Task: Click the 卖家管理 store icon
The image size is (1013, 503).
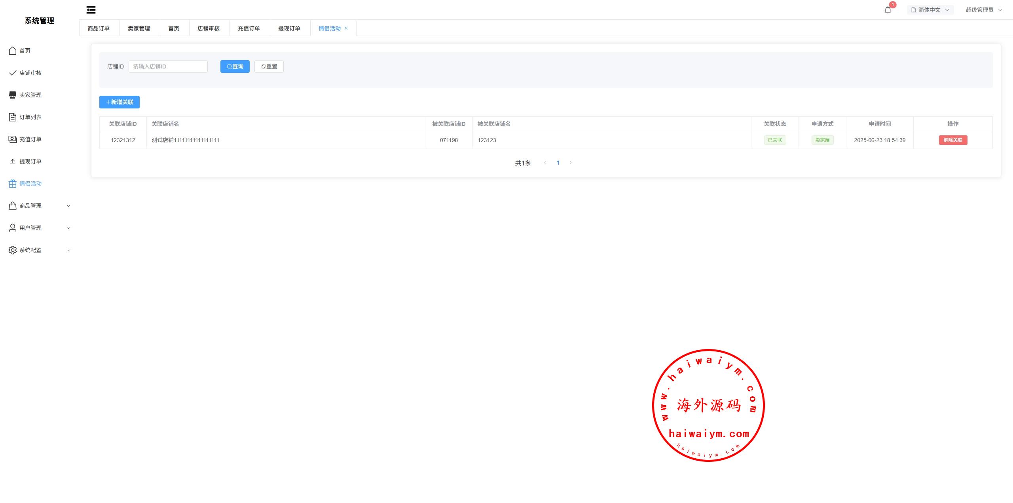Action: (13, 95)
